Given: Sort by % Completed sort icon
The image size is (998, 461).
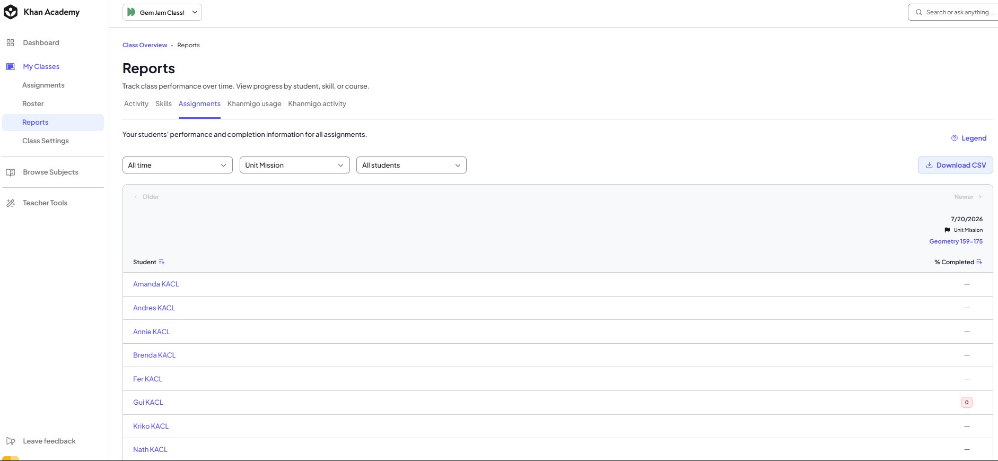Looking at the screenshot, I should [979, 262].
